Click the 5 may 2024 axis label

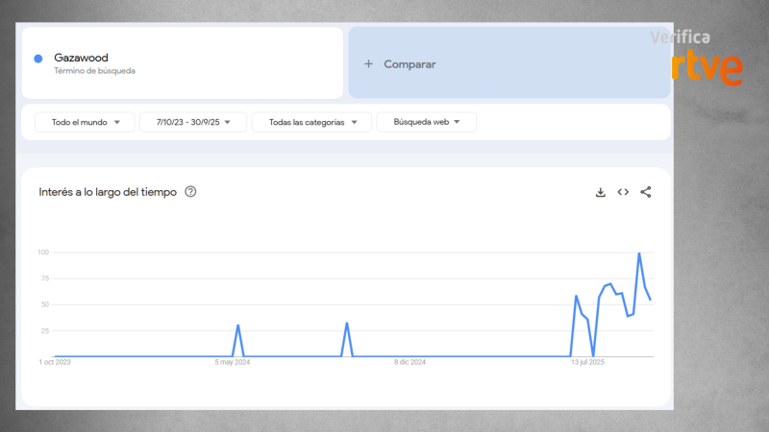point(233,363)
